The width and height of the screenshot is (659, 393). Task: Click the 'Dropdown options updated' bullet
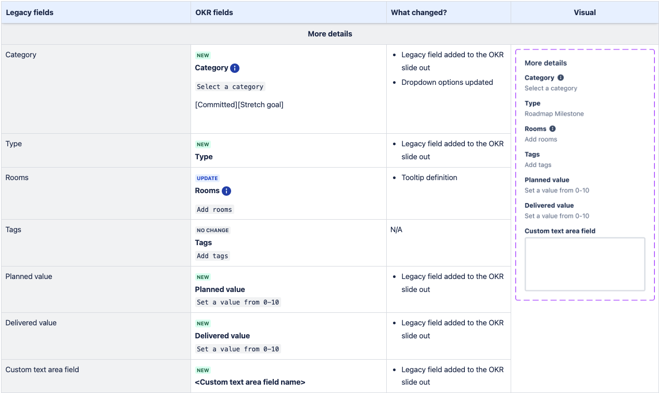(x=447, y=82)
